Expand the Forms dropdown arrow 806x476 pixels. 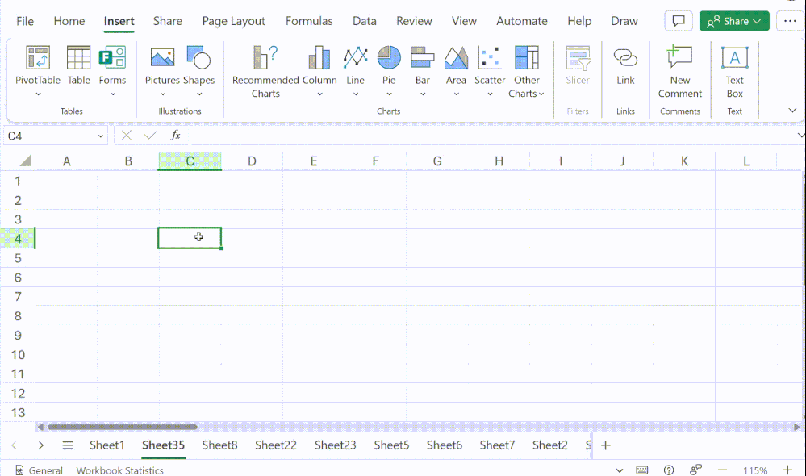click(113, 94)
